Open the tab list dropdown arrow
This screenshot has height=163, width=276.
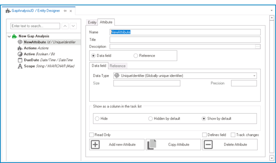click(272, 10)
